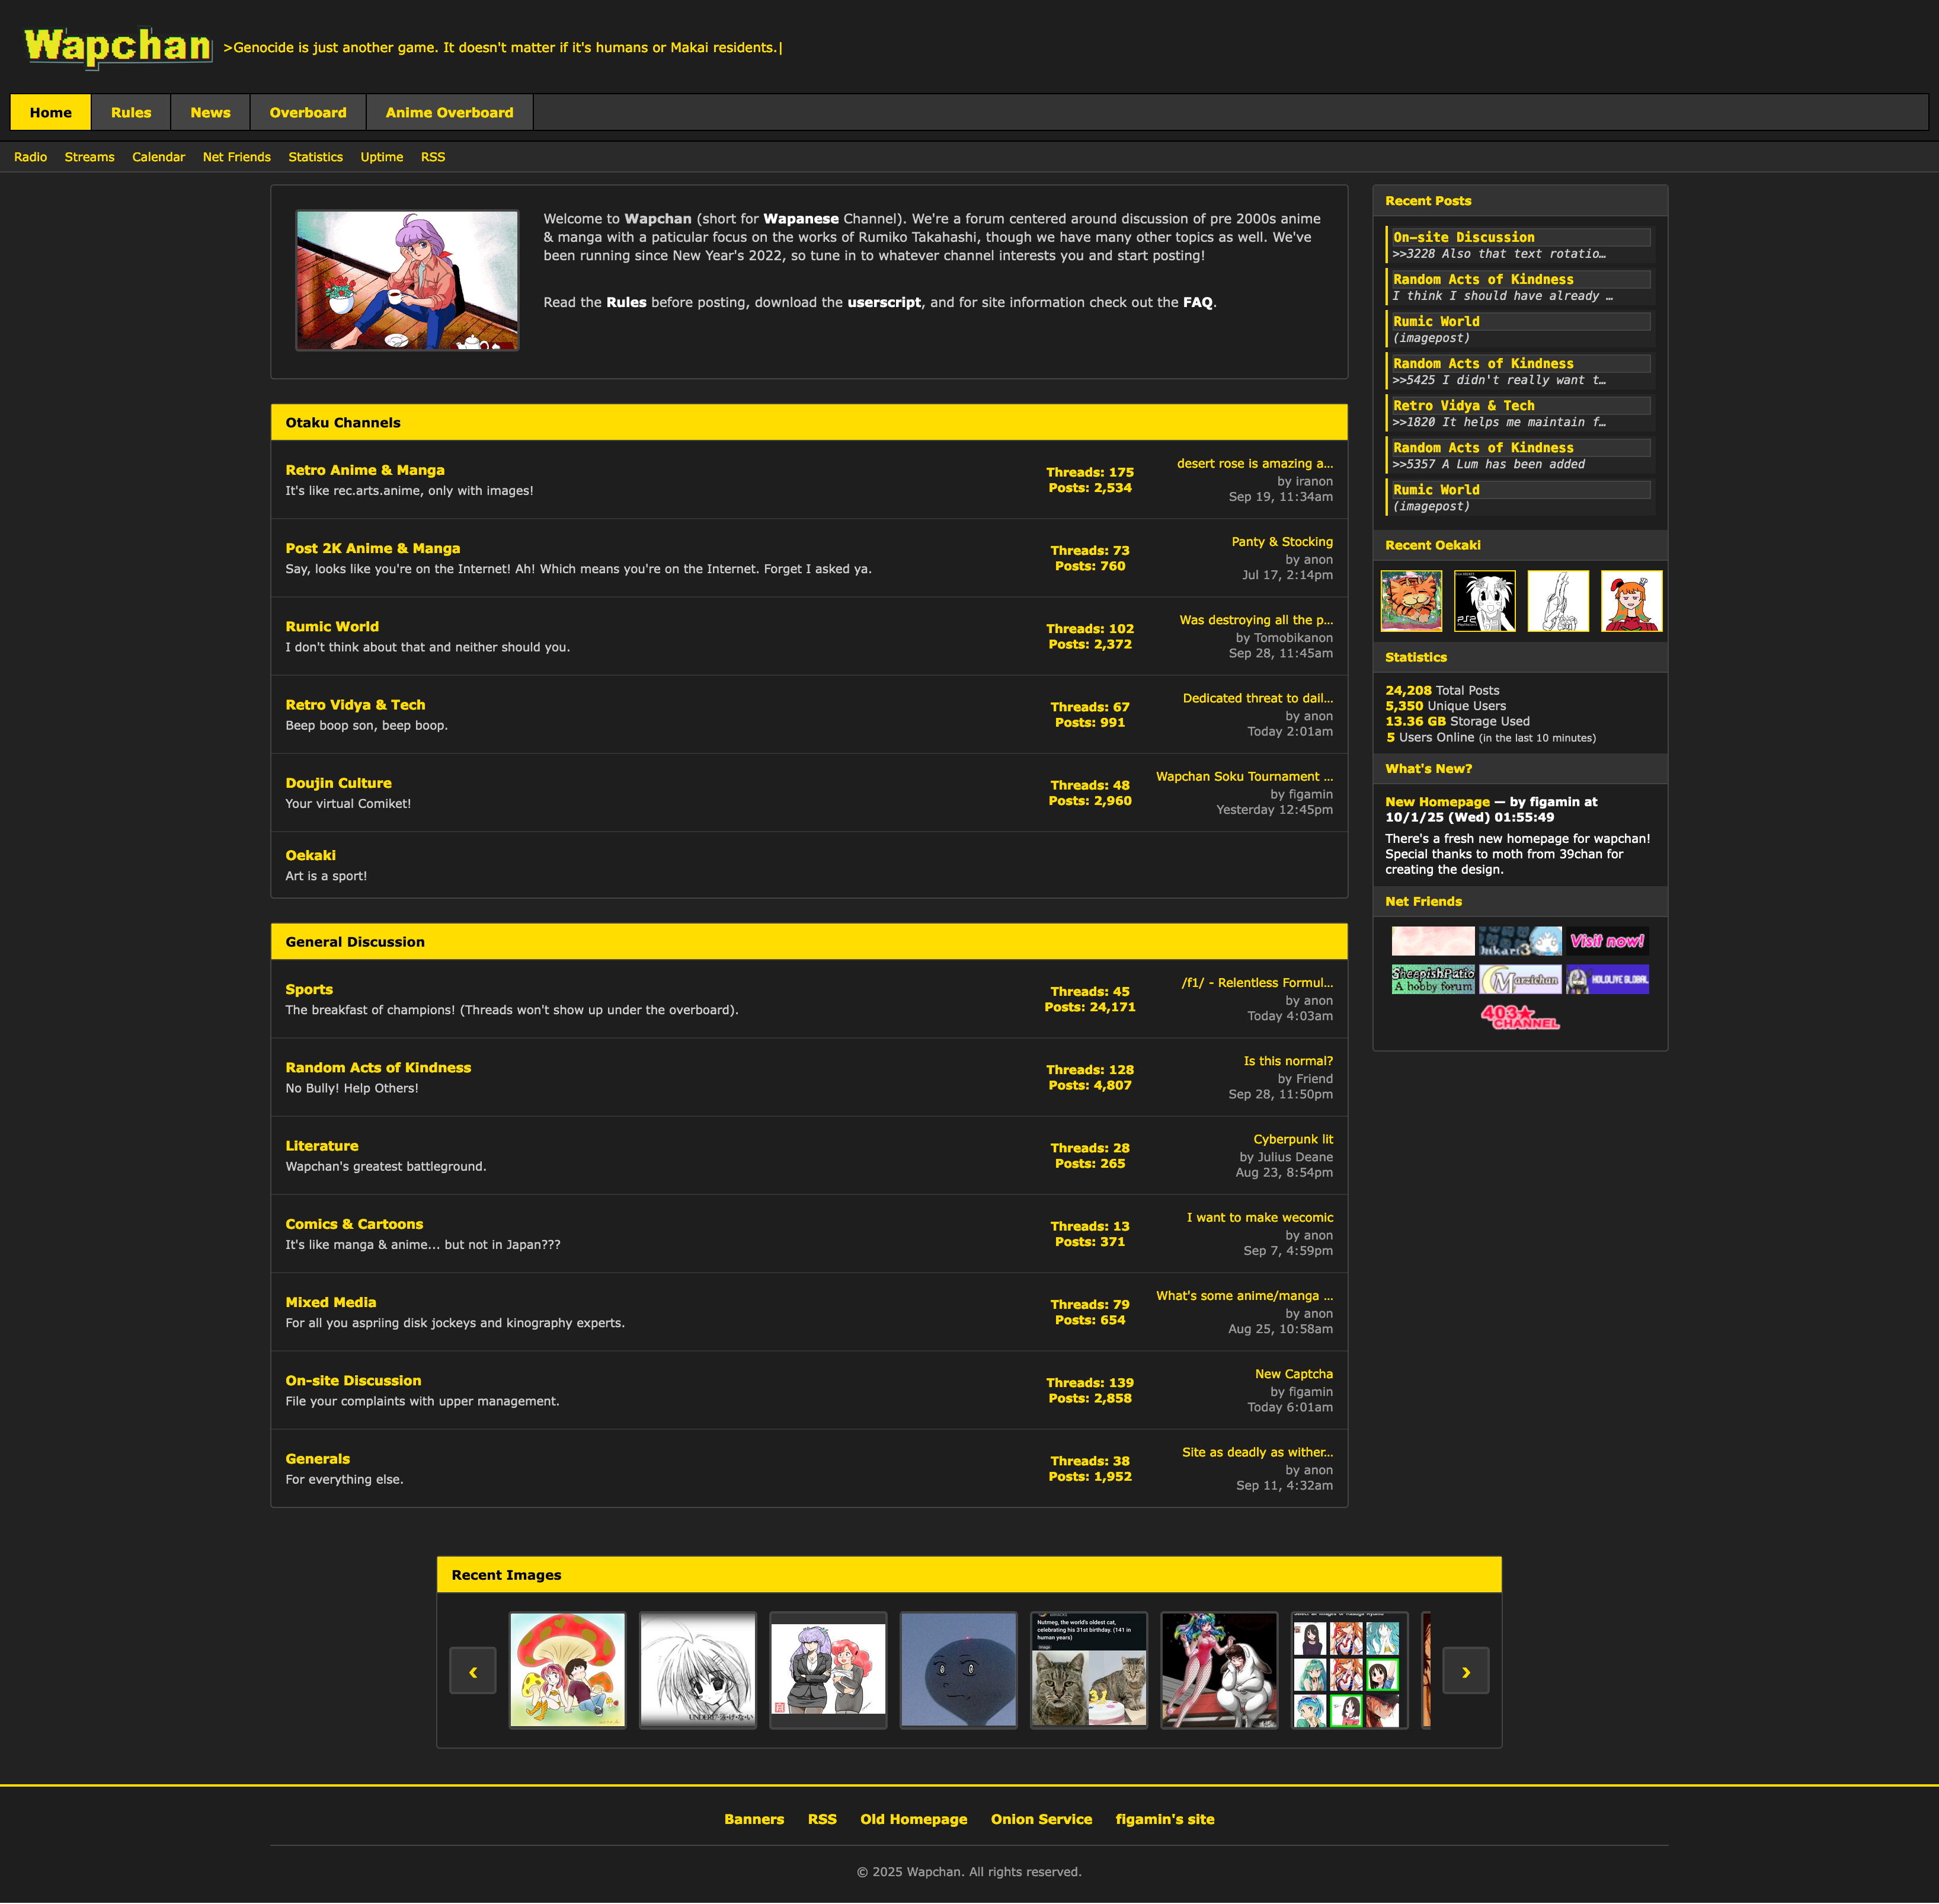This screenshot has width=1939, height=1904.
Task: Open the Onion Service footer link
Action: (x=1041, y=1819)
